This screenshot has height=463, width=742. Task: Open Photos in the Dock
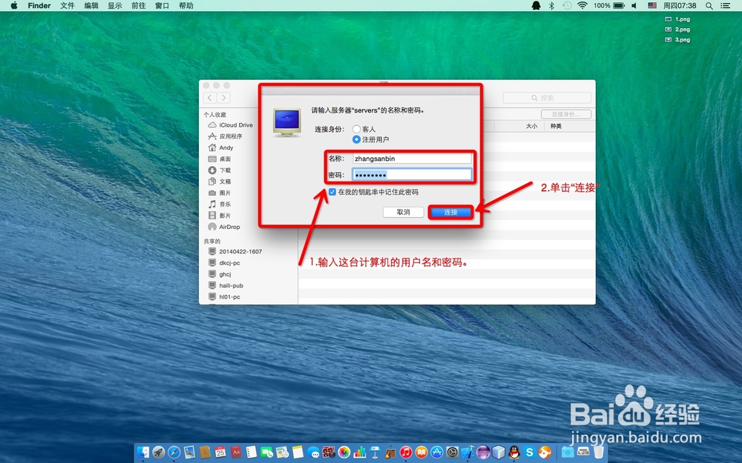coord(344,452)
